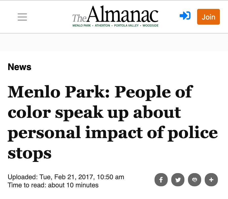
Task: Click the Time to read text
Action: (x=28, y=185)
